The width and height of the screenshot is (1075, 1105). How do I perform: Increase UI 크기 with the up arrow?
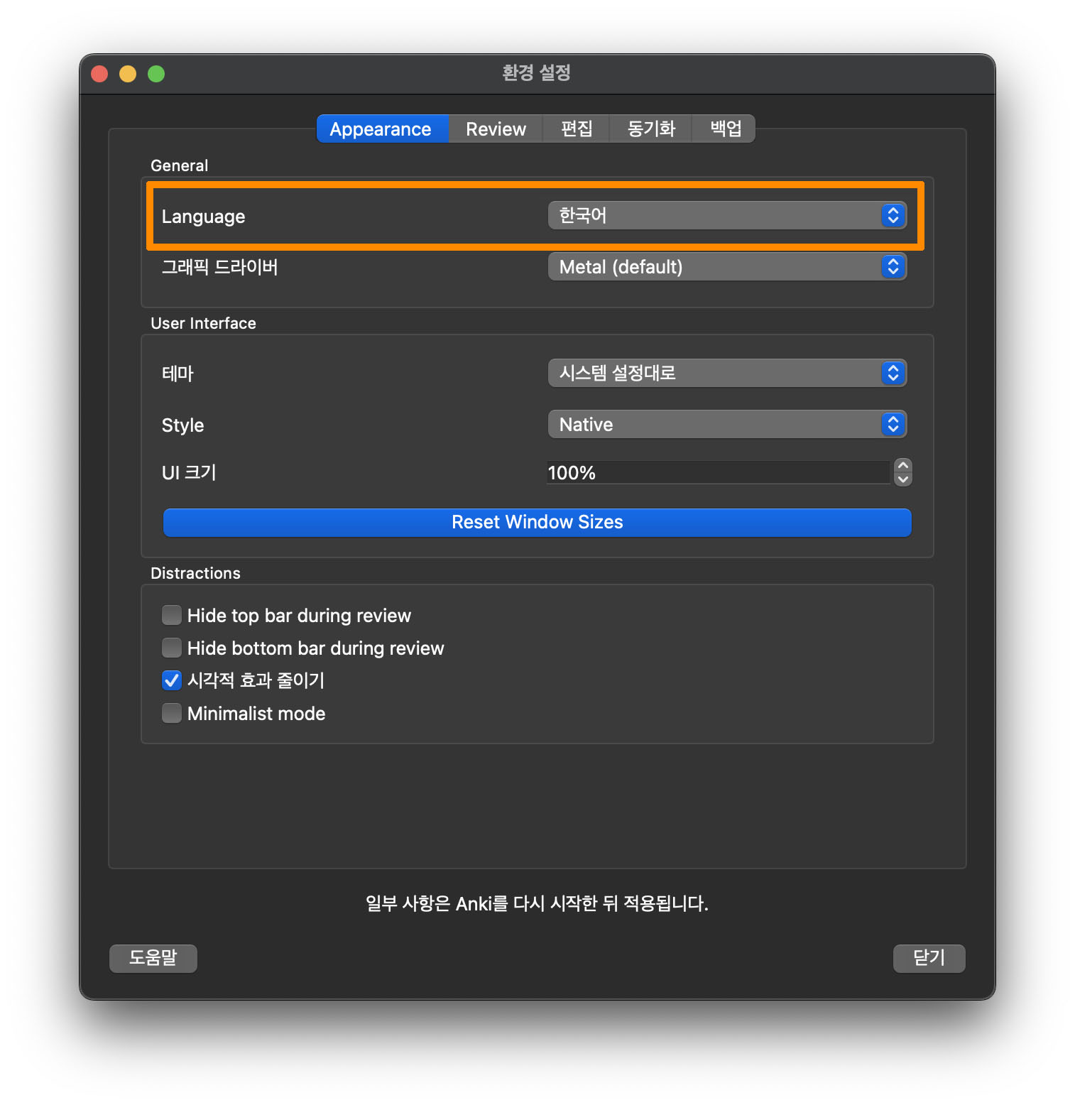903,466
